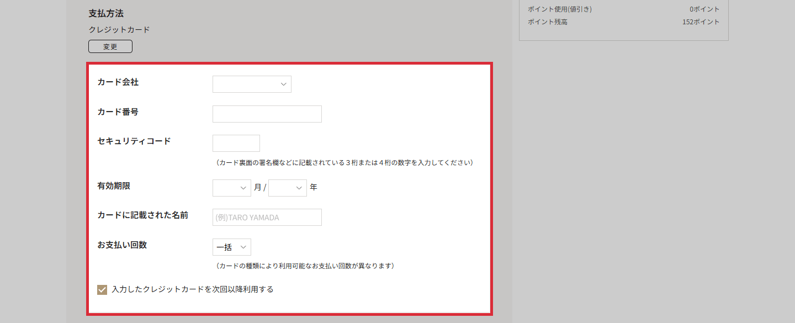Viewport: 795px width, 323px height.
Task: Click the chevron on the お支払い回数 dropdown
Action: tap(243, 247)
